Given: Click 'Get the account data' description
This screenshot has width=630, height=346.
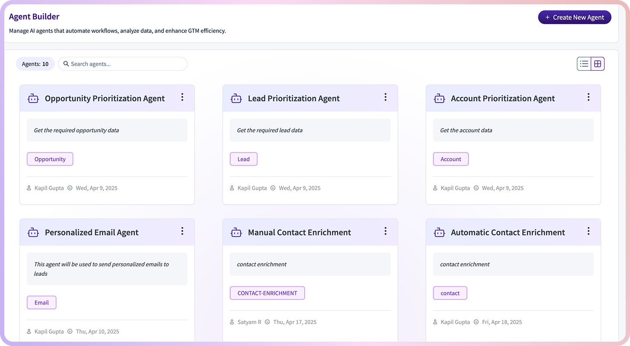Looking at the screenshot, I should coord(466,130).
